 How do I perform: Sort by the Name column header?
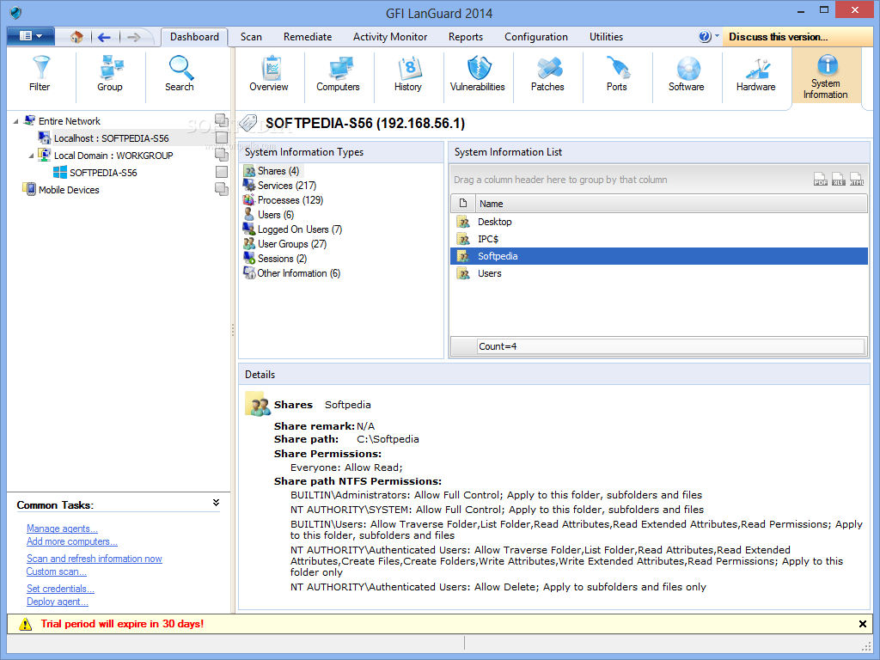tap(671, 203)
